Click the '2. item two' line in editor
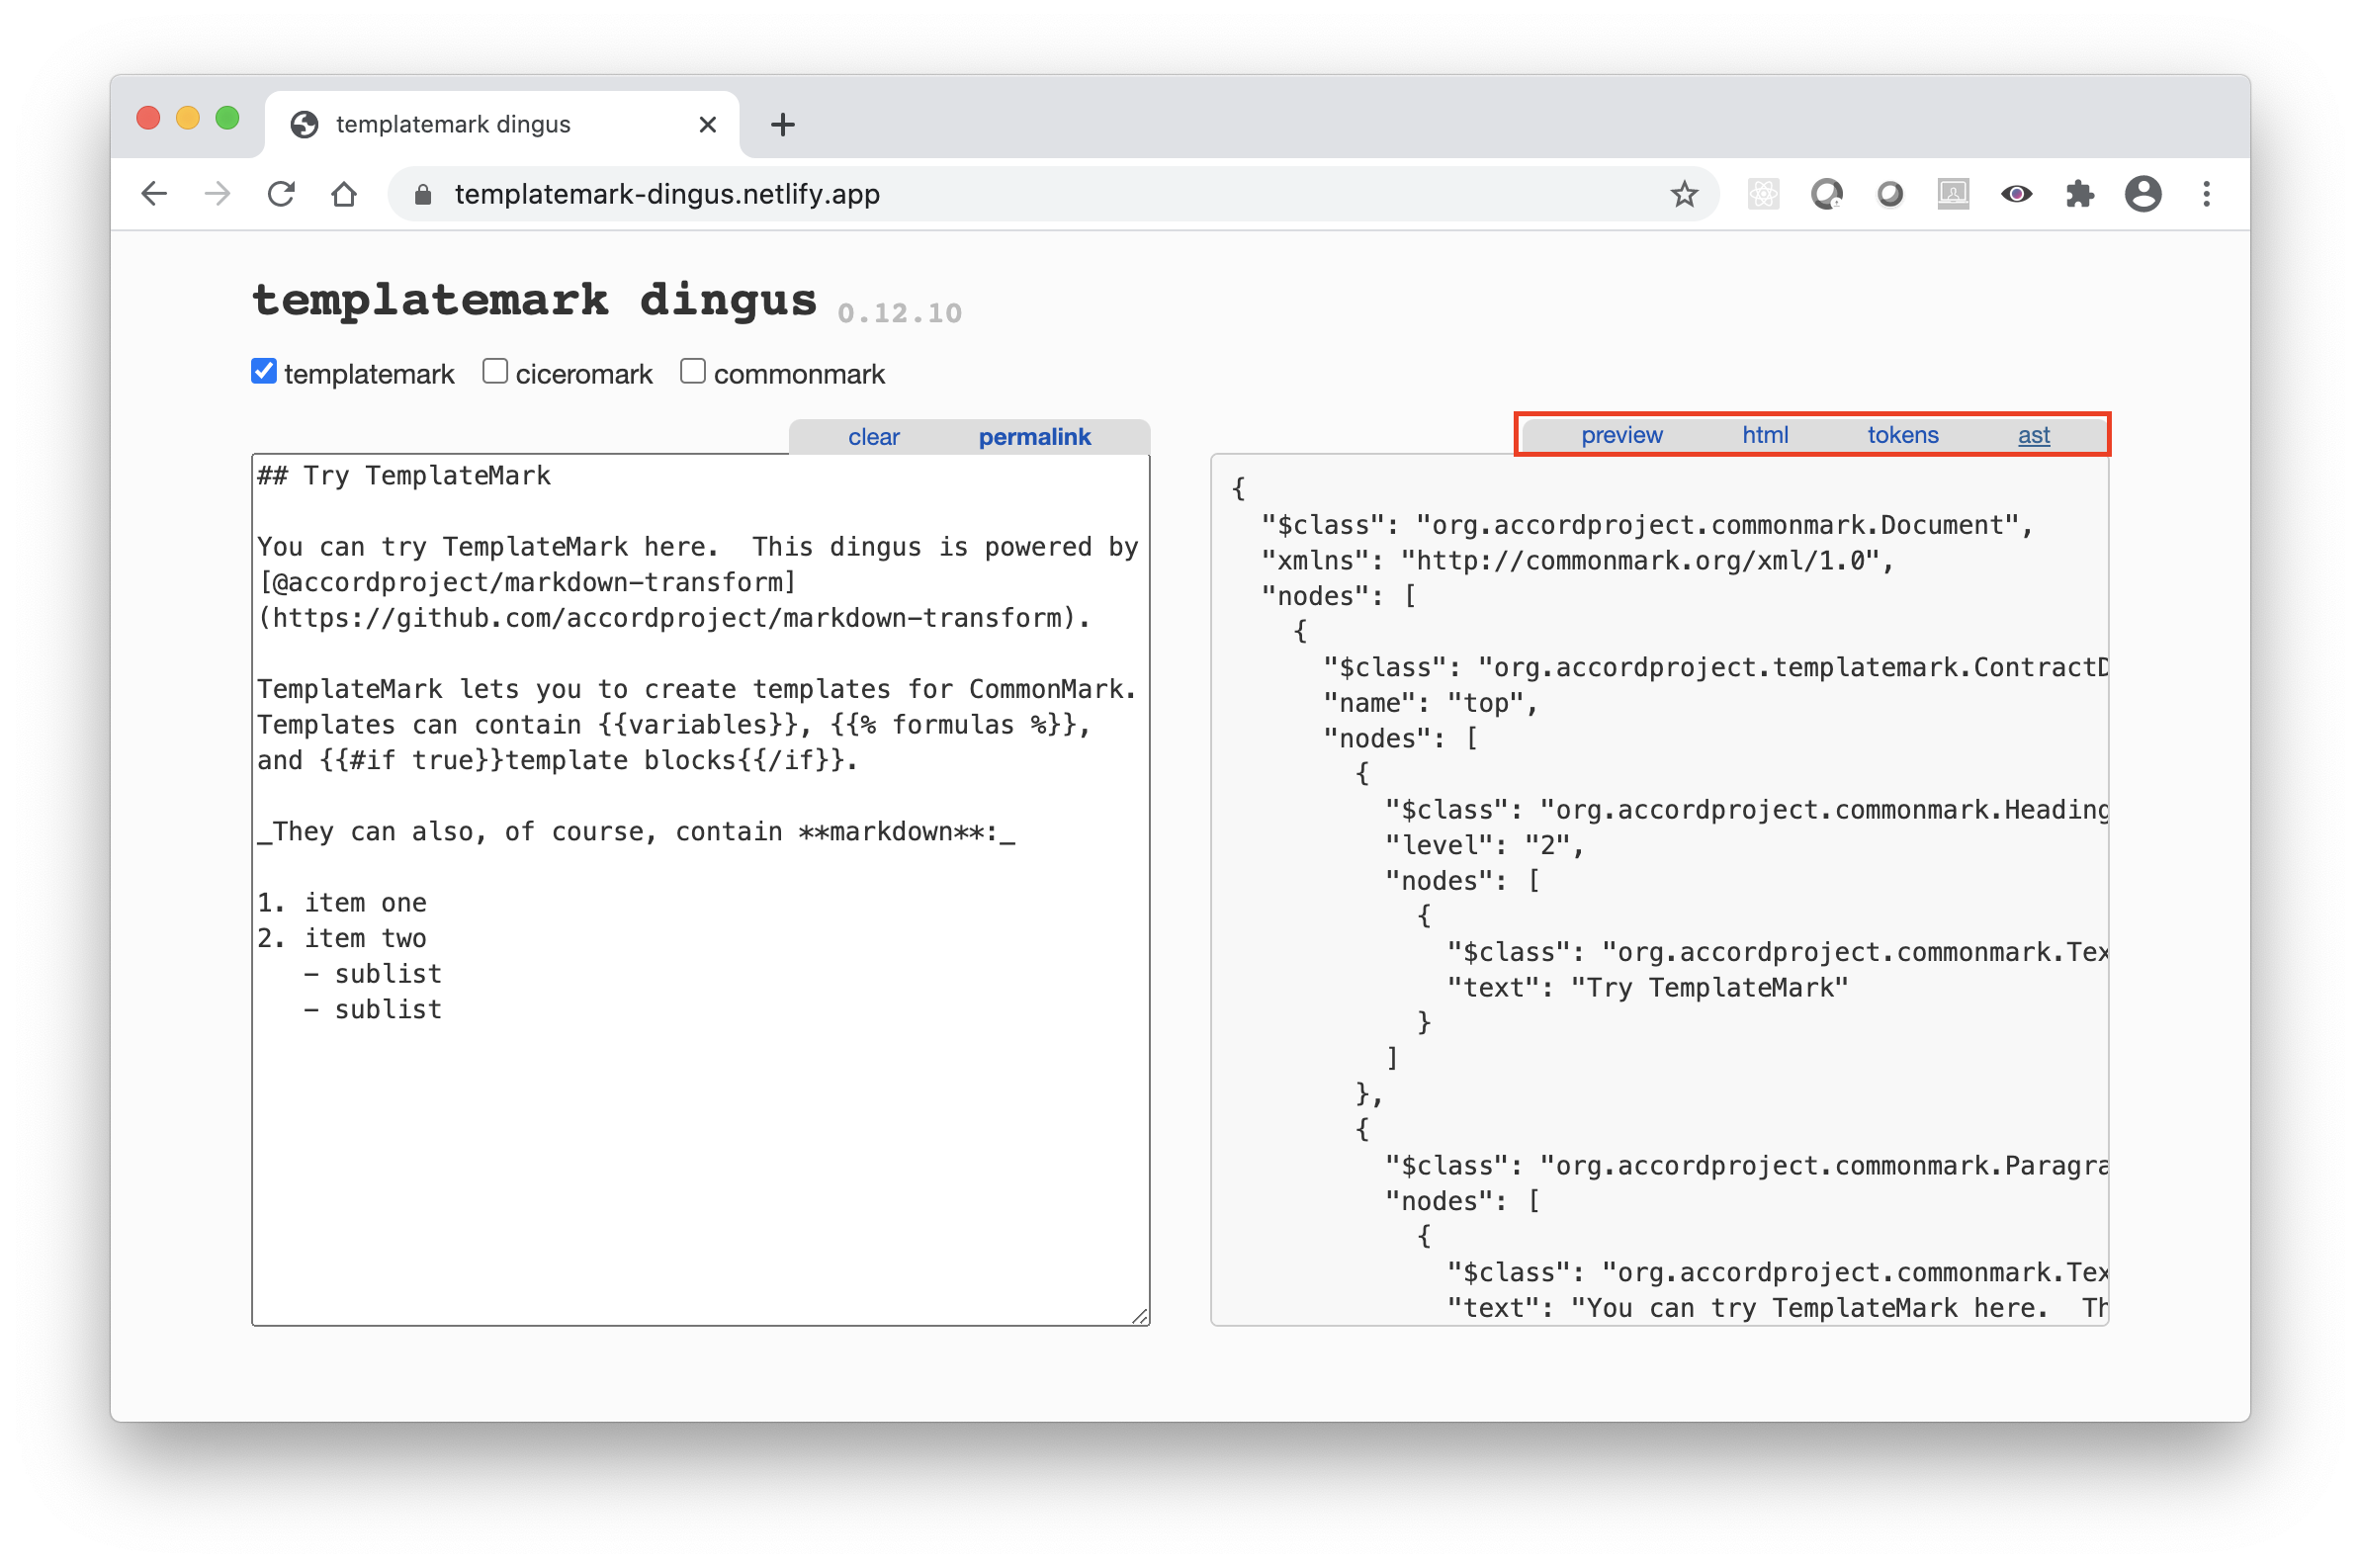Image resolution: width=2361 pixels, height=1568 pixels. pyautogui.click(x=342, y=938)
